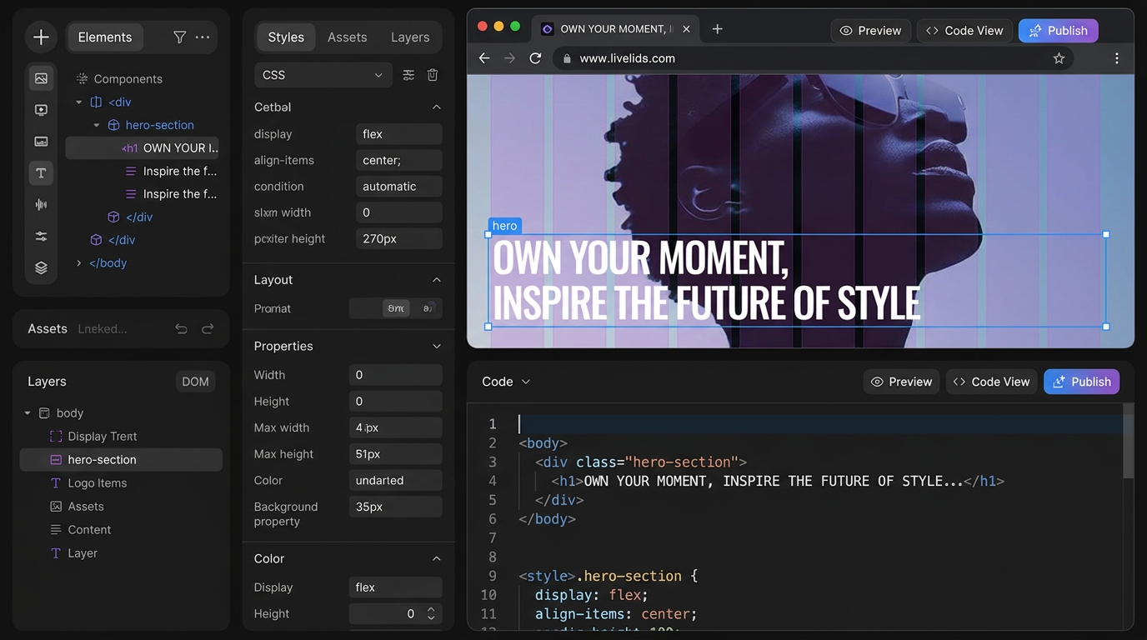The image size is (1147, 640).
Task: Select the h1 OWN YOUR row in Elements tree
Action: click(143, 148)
